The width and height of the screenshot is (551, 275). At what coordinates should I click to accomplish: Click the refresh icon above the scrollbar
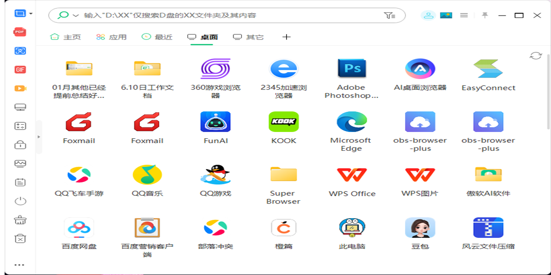[x=535, y=56]
